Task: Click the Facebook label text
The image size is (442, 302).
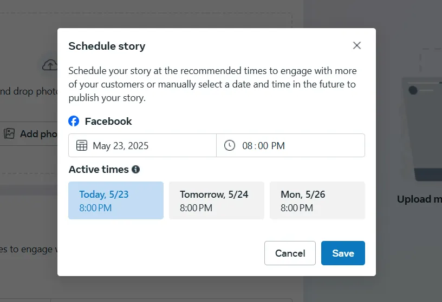Action: point(108,121)
